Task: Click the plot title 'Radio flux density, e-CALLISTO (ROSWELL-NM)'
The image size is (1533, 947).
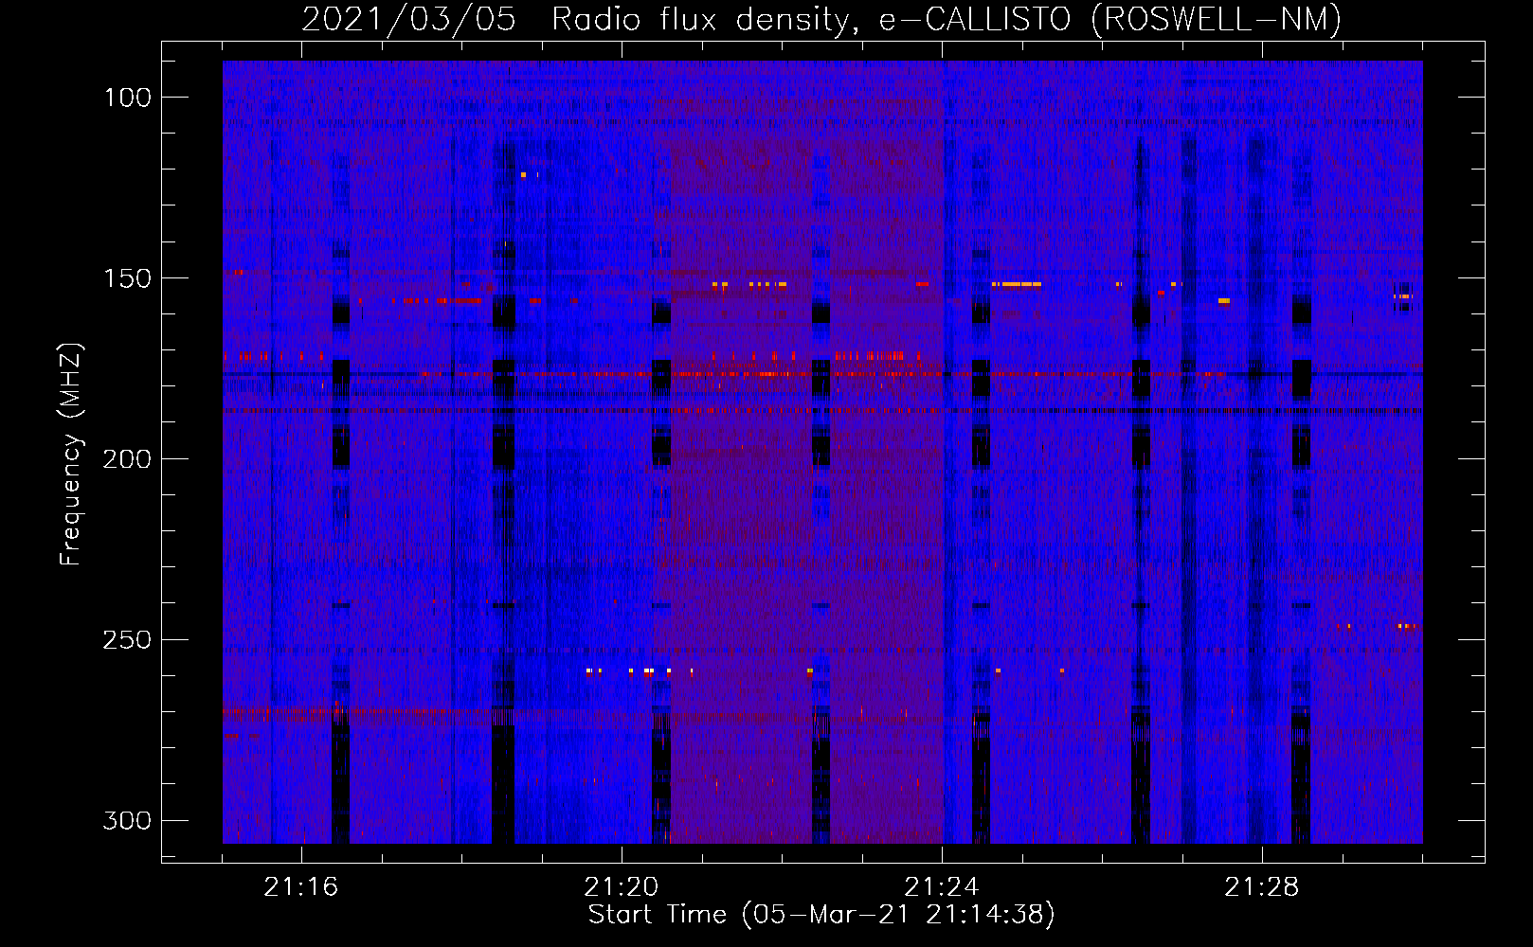Action: tap(947, 19)
